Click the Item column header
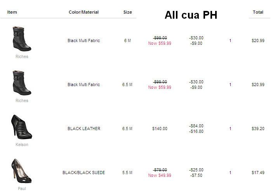This screenshot has width=280, height=192. [12, 12]
